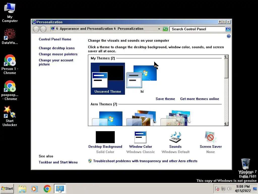Open Change mouse pointers link
258x194 pixels.
click(58, 54)
